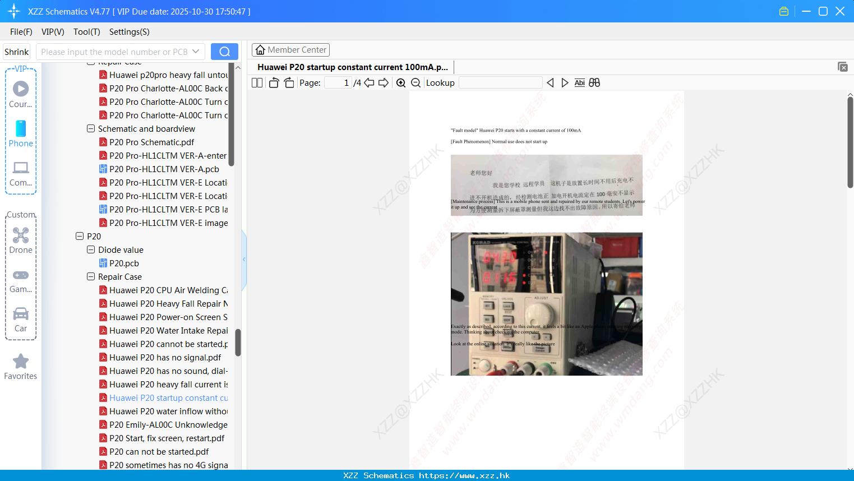The height and width of the screenshot is (481, 854).
Task: Open model number dropdown arrow
Action: pos(196,52)
